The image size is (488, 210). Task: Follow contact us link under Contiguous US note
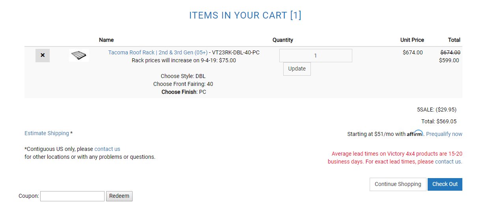point(107,149)
